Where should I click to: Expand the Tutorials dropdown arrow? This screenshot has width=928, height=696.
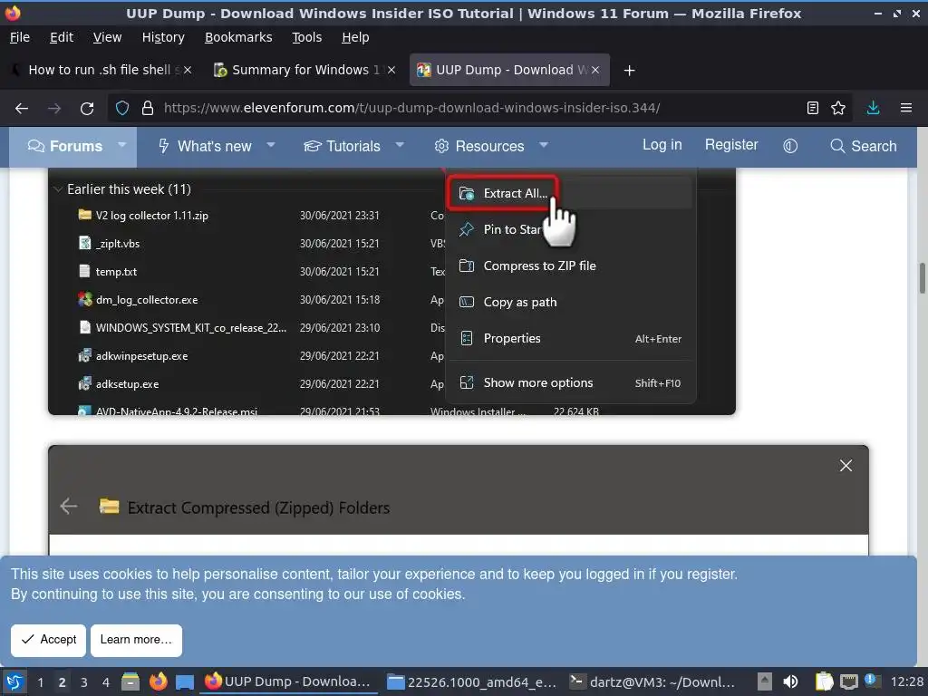400,145
